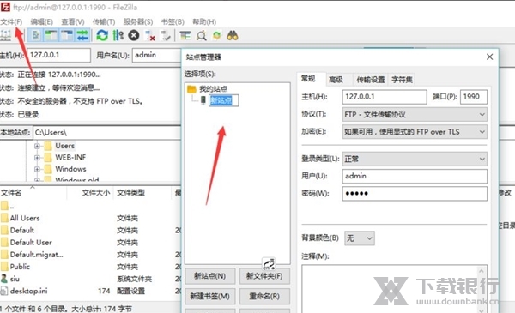Expand the Users folder tree node
515x313 pixels.
click(x=37, y=146)
